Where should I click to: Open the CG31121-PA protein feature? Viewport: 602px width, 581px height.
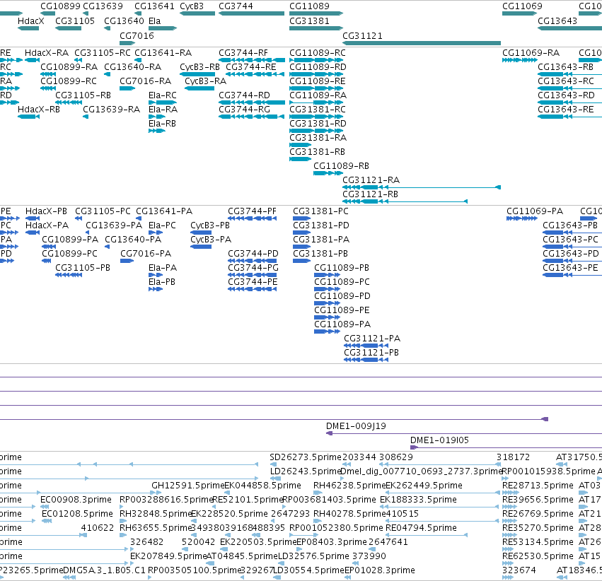pos(366,346)
